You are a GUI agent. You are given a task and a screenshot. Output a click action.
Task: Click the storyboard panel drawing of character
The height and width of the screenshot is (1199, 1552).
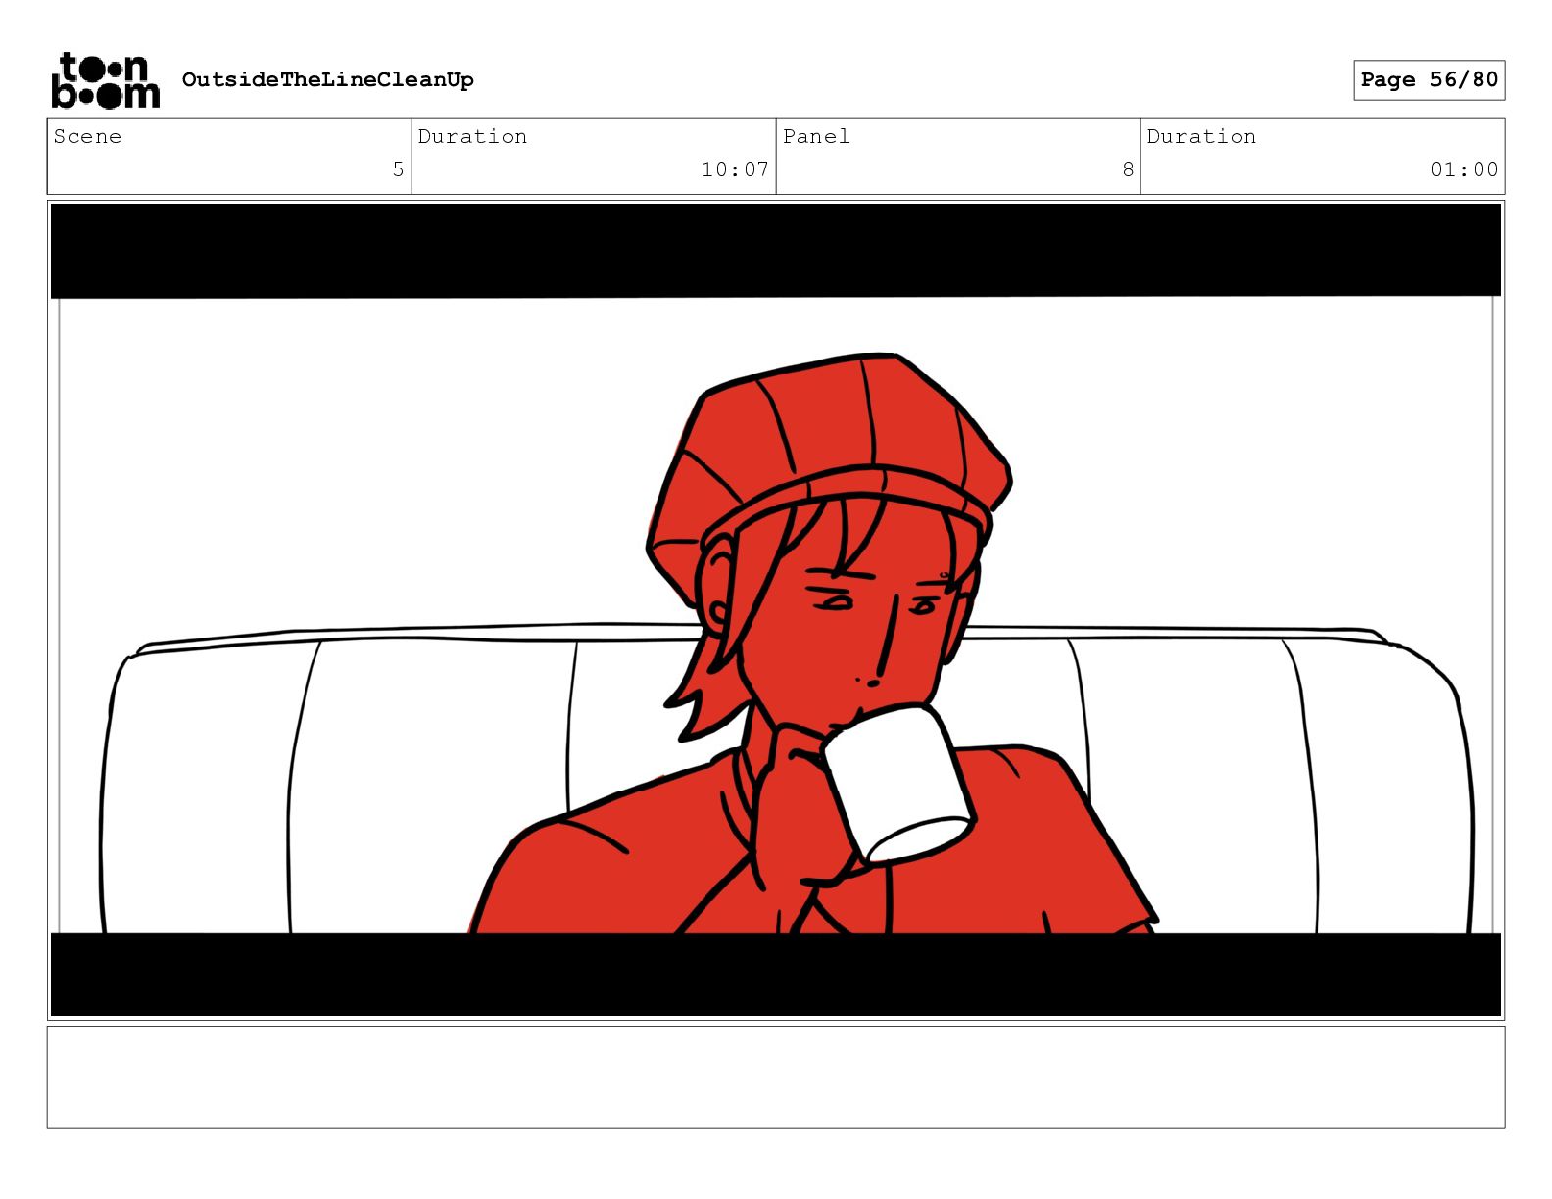coord(776,610)
